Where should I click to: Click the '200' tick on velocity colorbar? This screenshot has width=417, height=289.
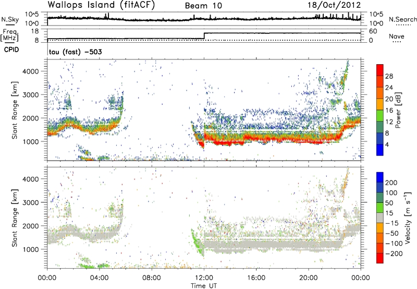pos(391,183)
